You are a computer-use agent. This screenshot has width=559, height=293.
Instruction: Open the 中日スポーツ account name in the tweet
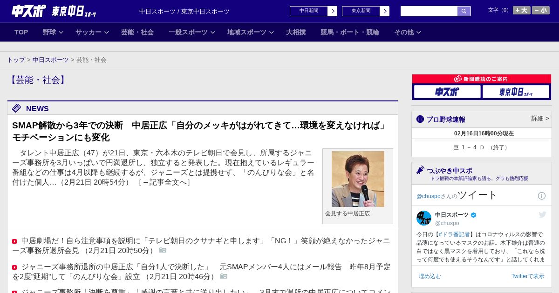452,215
